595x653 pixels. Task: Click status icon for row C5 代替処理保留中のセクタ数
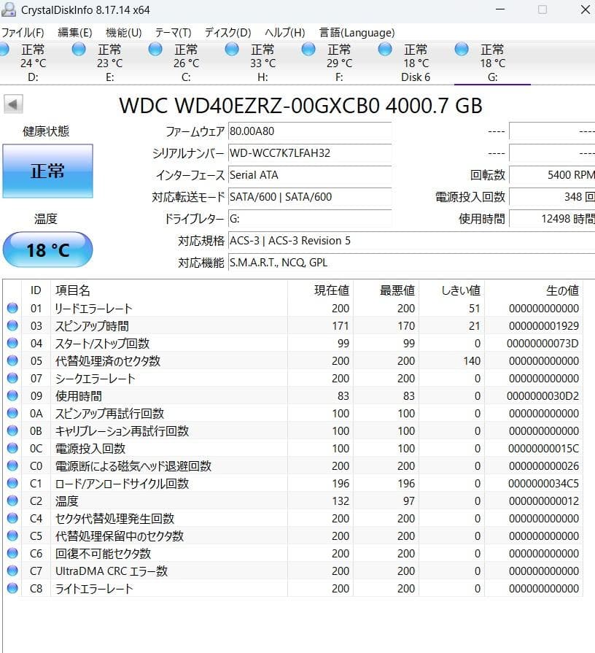tap(12, 536)
